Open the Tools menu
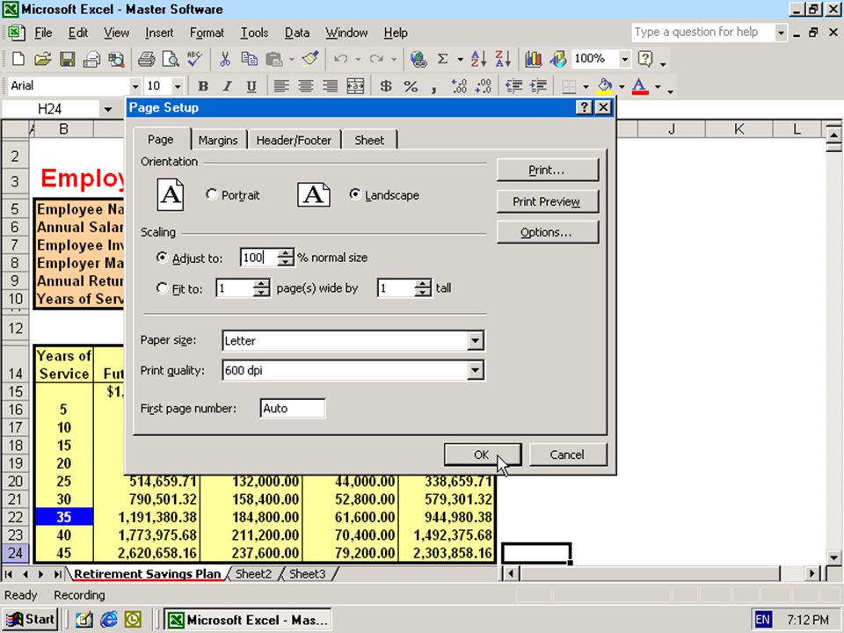 point(254,33)
